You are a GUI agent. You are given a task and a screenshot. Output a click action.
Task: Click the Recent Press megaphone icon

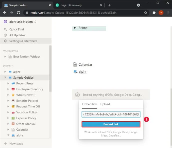[13, 83]
